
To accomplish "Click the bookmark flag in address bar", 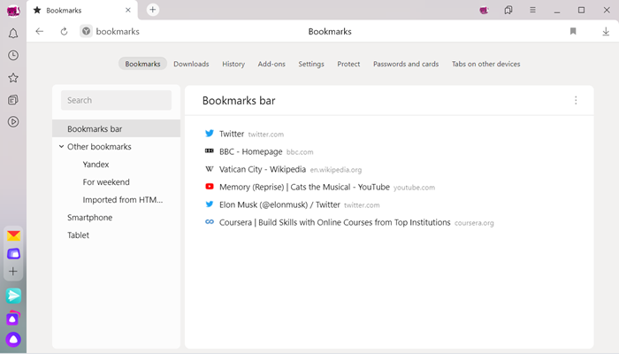I will [573, 31].
